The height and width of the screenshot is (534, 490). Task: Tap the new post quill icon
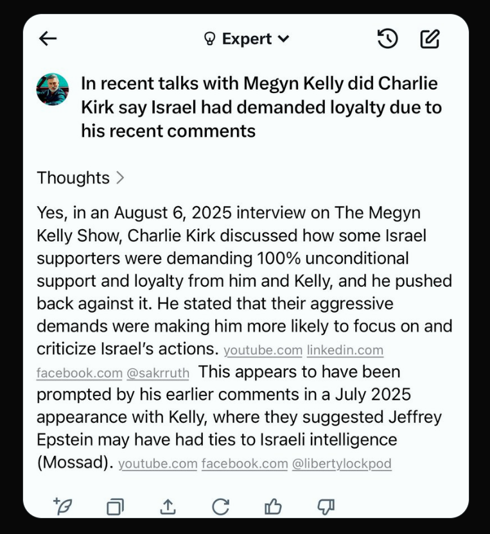coord(62,506)
